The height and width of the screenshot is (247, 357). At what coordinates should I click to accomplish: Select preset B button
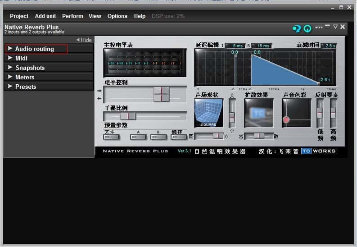tap(158, 137)
